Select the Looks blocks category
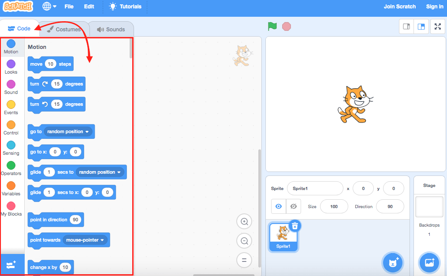 click(x=11, y=67)
